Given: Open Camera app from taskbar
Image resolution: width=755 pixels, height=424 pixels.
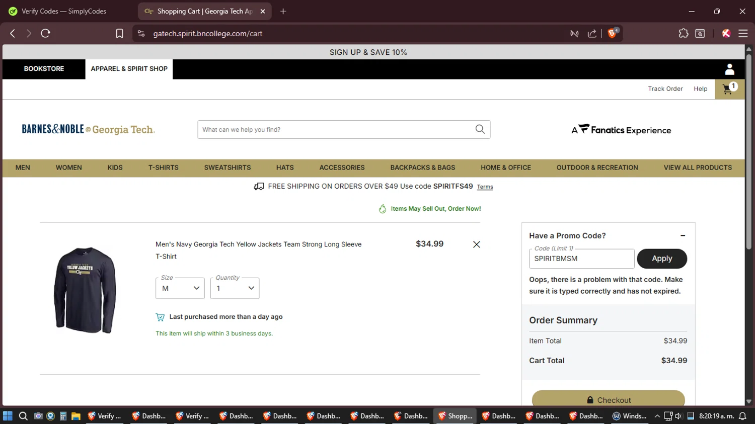Looking at the screenshot, I should coord(38,416).
